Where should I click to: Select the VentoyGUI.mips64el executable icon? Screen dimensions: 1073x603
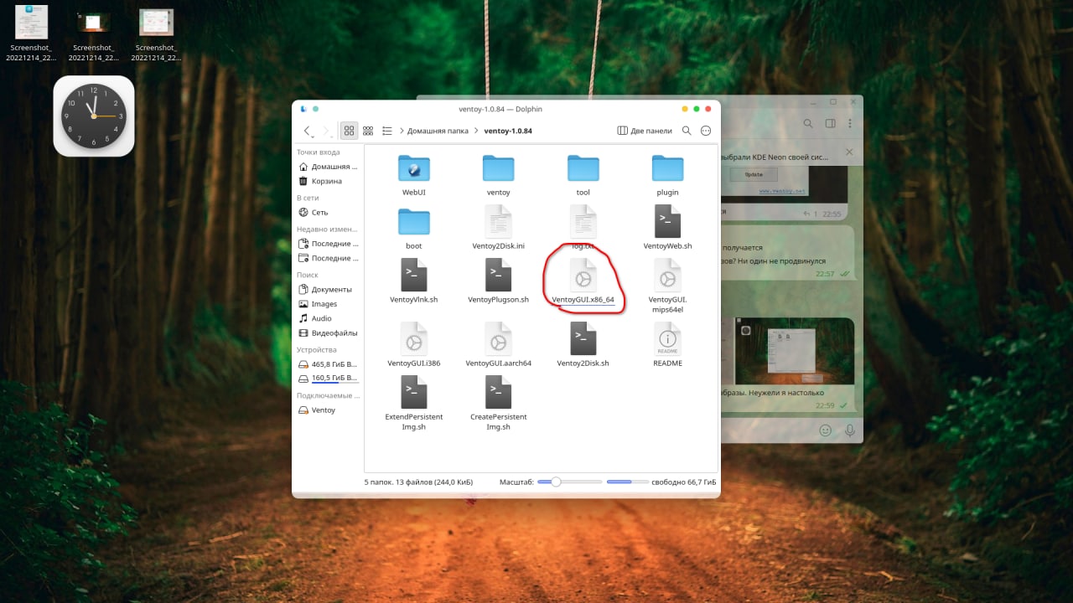(667, 276)
